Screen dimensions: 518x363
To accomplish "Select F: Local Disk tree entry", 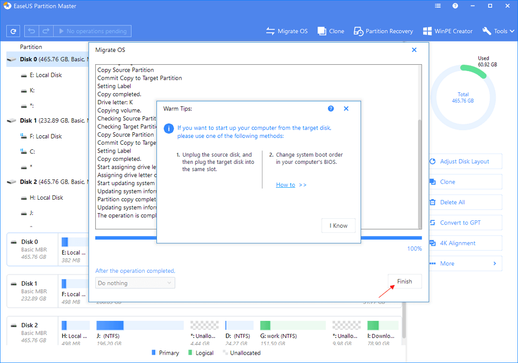I will (46, 136).
